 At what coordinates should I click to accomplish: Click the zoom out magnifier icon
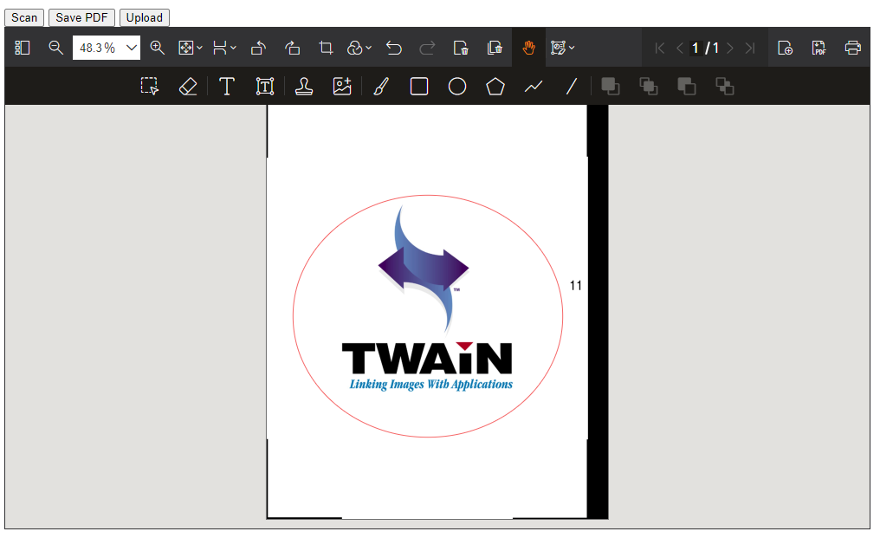(56, 48)
